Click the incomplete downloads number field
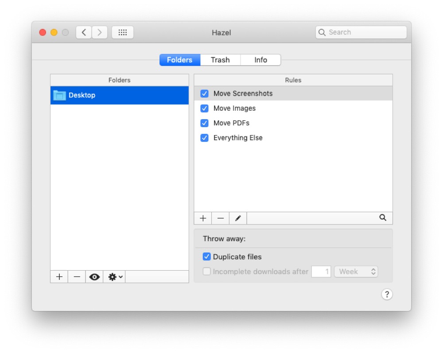Viewport: 443px width, 353px height. (321, 272)
